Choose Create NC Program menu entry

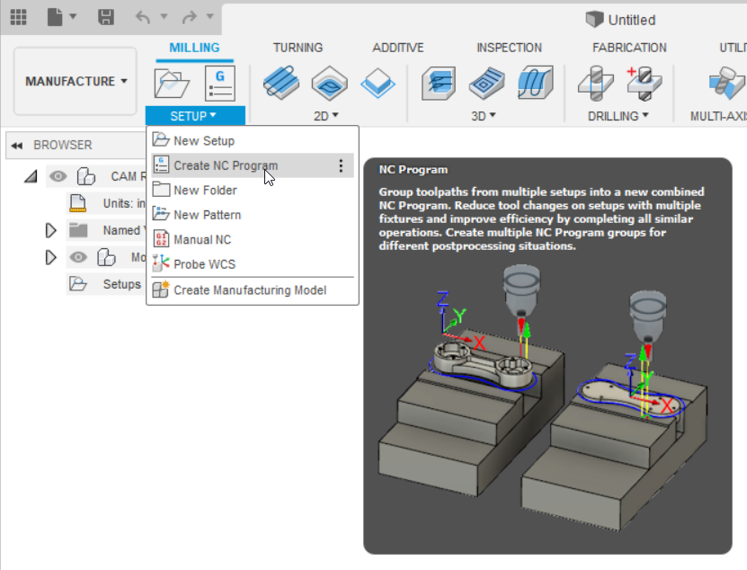click(x=253, y=165)
